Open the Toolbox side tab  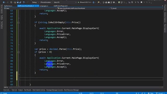click(x=2, y=17)
